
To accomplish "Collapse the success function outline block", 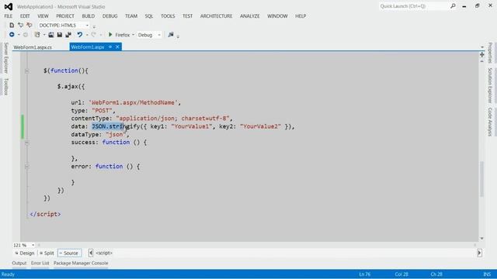I will click(27, 143).
